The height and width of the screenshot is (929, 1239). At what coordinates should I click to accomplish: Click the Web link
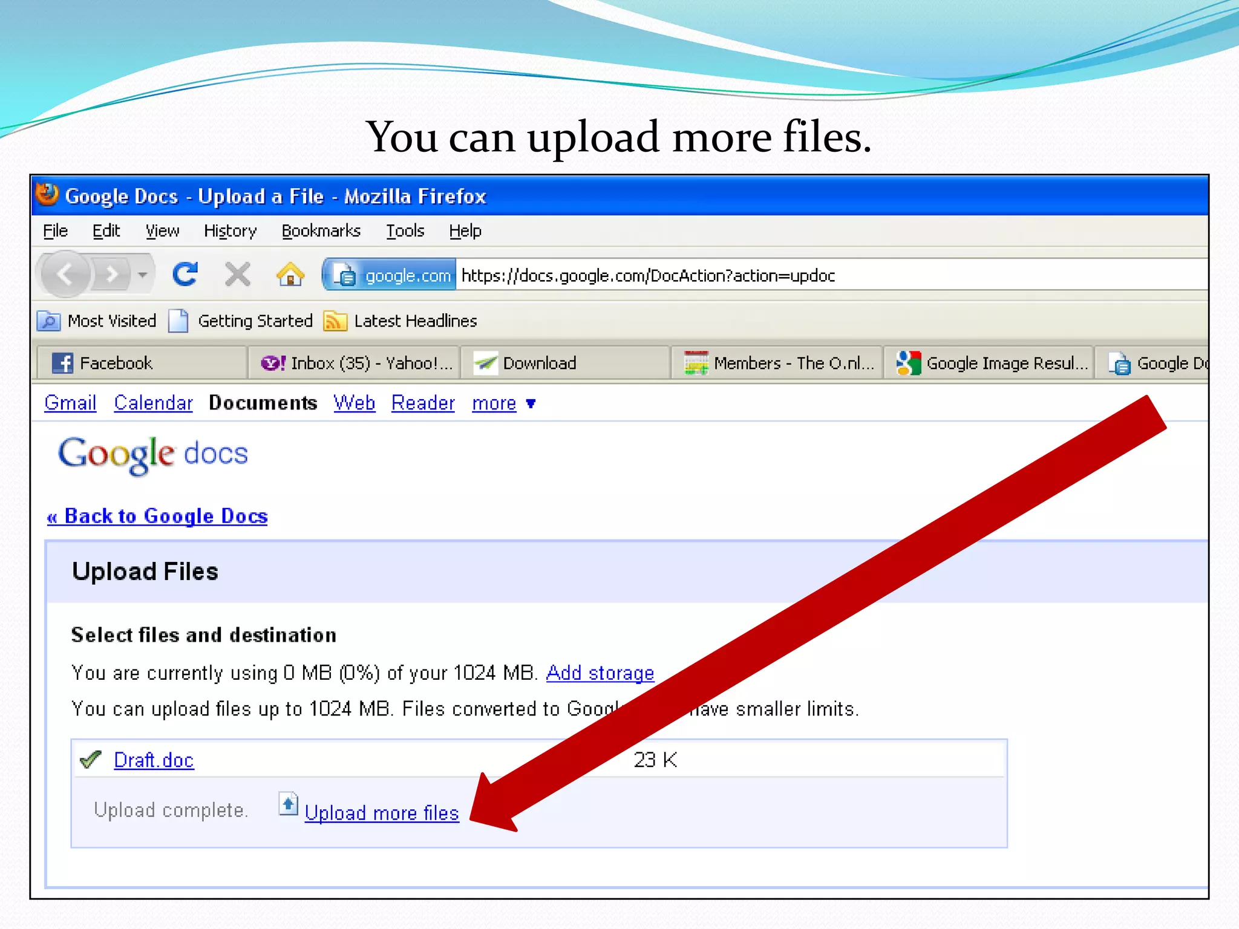pyautogui.click(x=354, y=403)
